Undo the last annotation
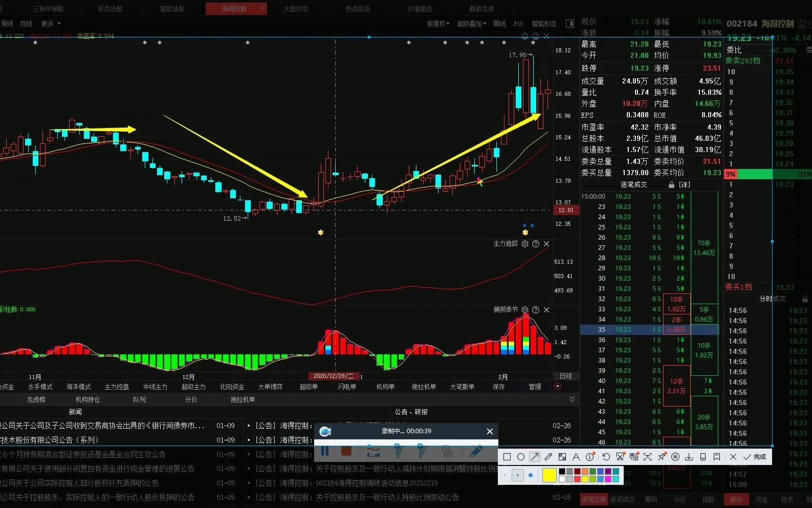 pyautogui.click(x=606, y=457)
